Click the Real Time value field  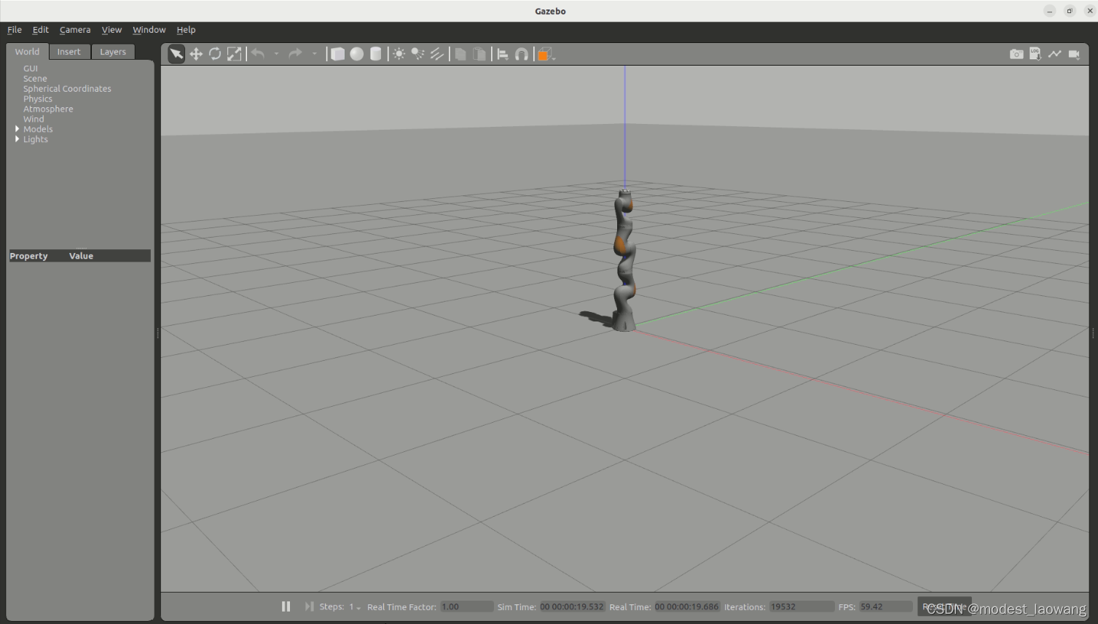(687, 607)
